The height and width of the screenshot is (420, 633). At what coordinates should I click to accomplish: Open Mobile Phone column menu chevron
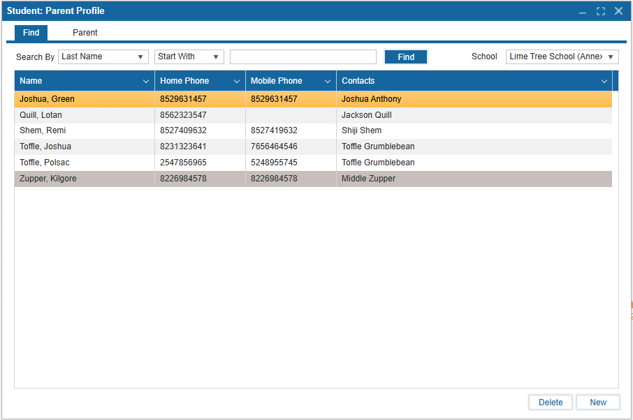[x=328, y=82]
